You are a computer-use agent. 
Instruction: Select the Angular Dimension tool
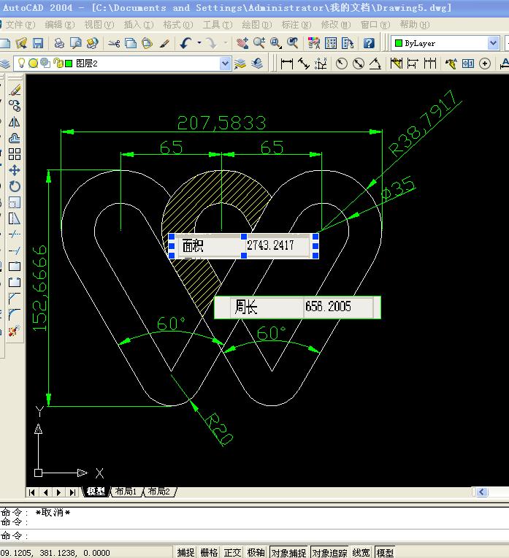point(375,64)
